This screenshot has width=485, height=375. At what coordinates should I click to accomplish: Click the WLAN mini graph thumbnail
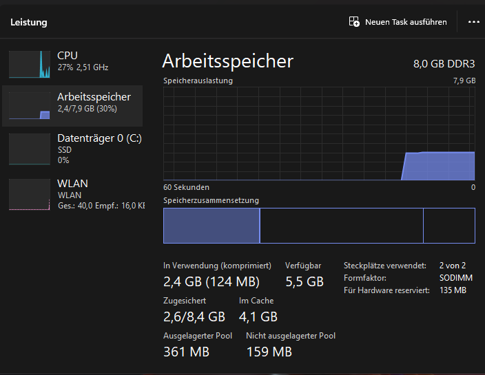pos(30,194)
